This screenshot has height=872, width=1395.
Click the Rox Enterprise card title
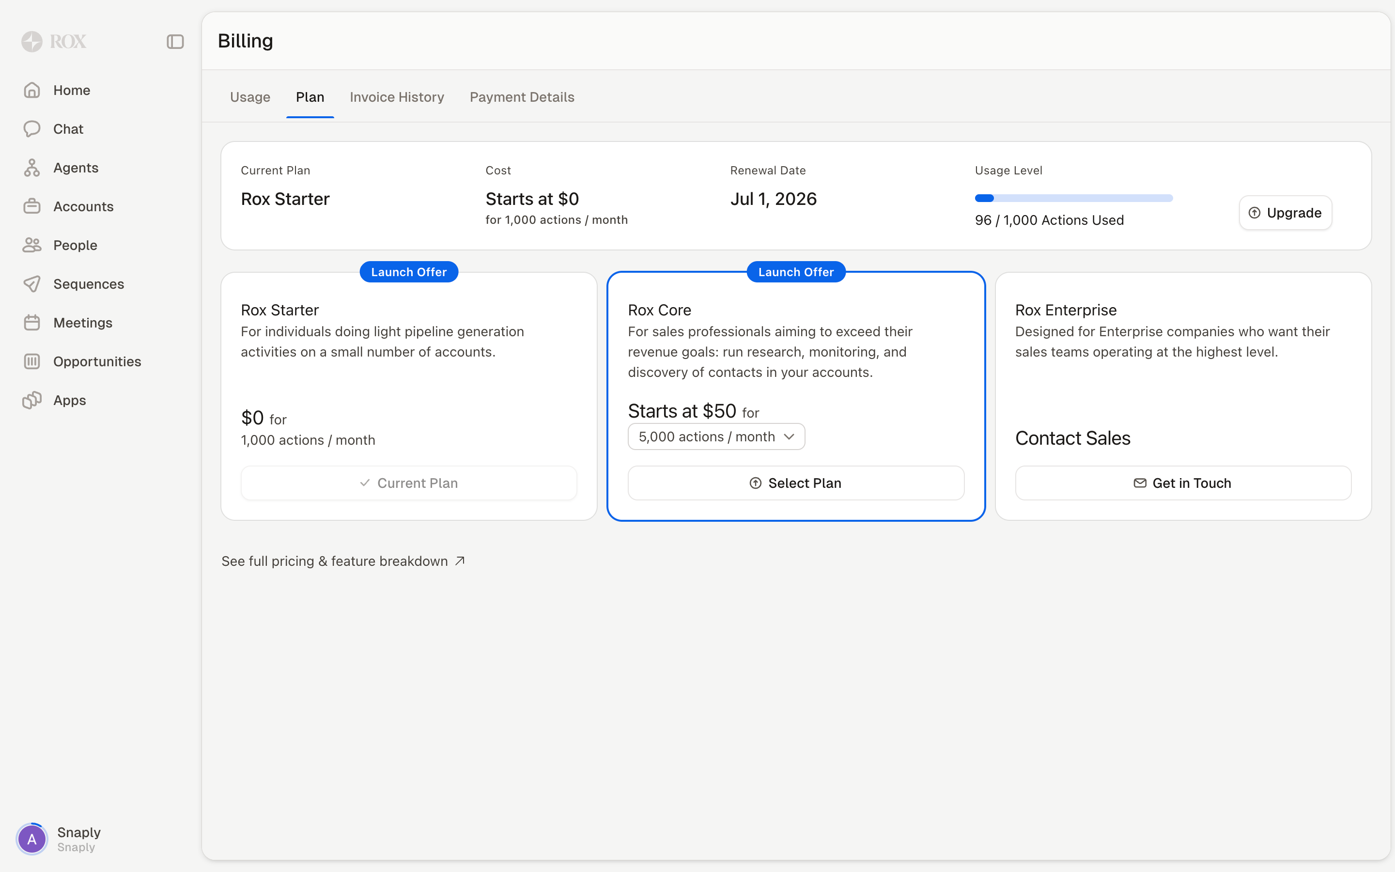pyautogui.click(x=1066, y=310)
